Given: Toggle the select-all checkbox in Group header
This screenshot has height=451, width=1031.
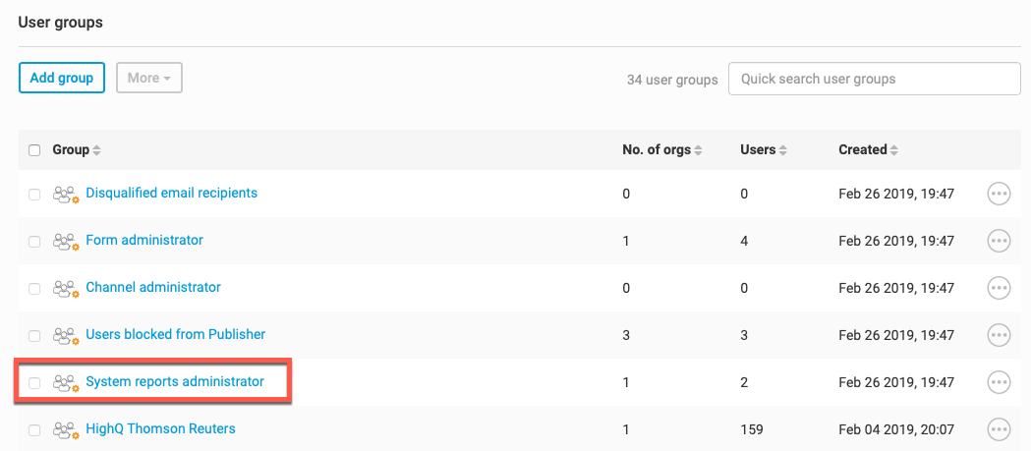Looking at the screenshot, I should (x=34, y=150).
